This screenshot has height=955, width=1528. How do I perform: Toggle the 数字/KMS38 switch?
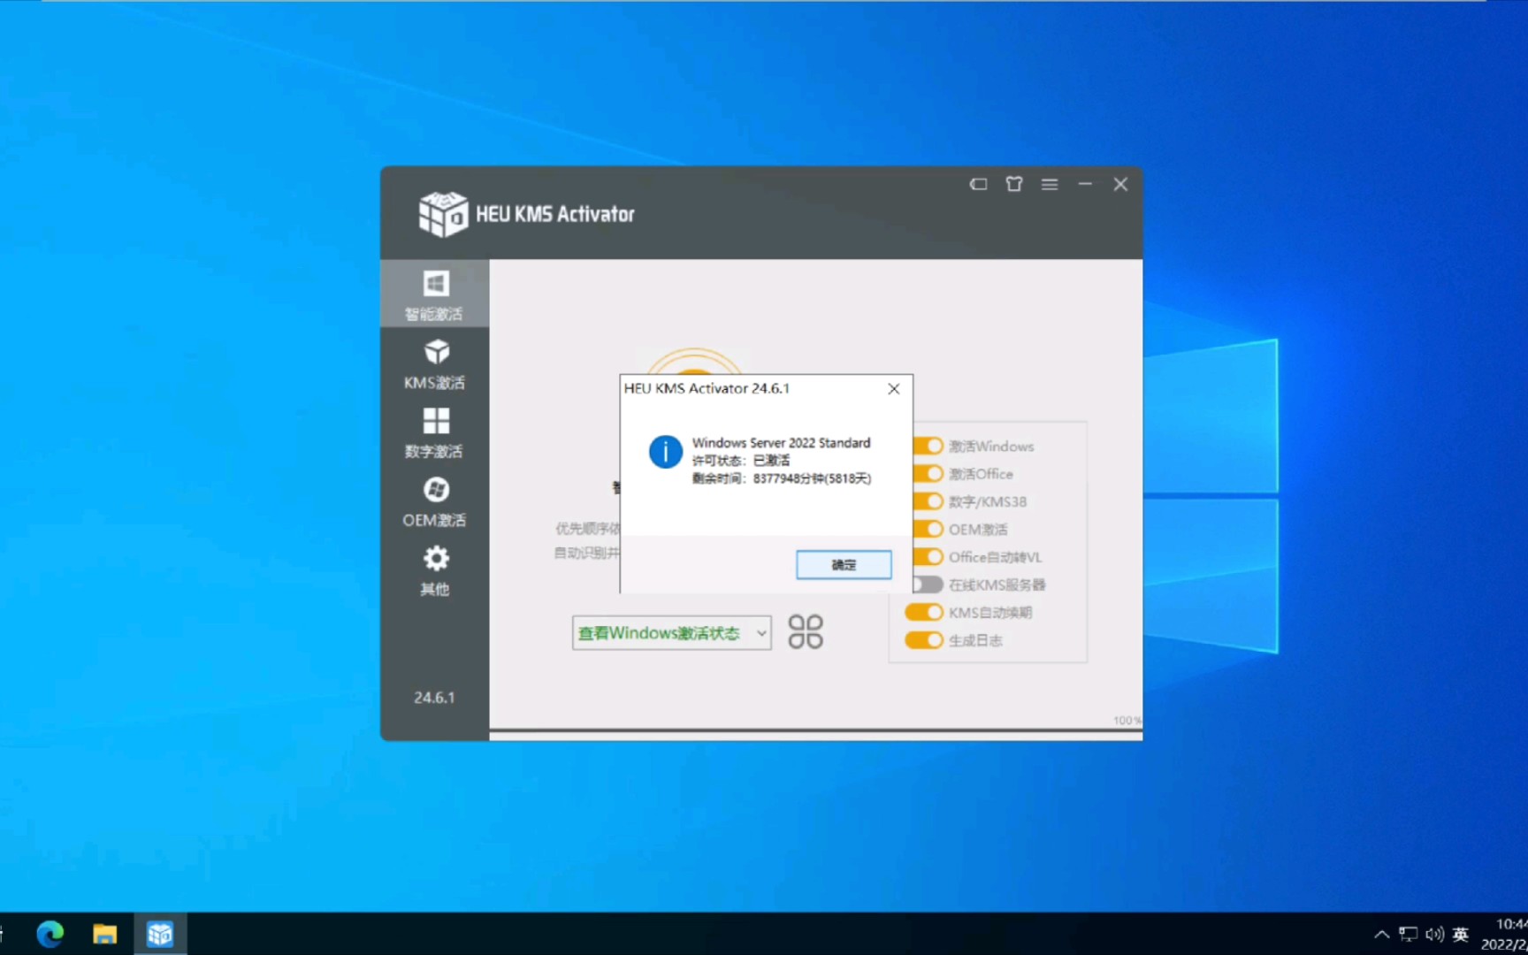pos(928,501)
